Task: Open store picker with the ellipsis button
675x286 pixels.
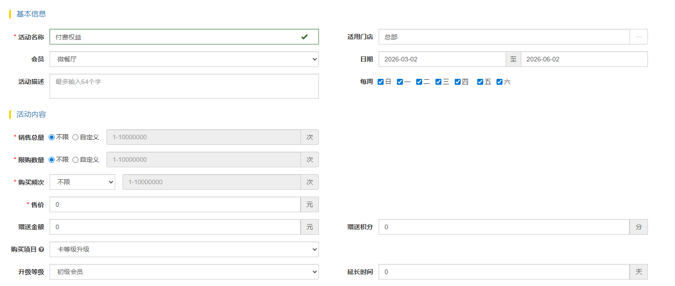Action: pyautogui.click(x=638, y=37)
